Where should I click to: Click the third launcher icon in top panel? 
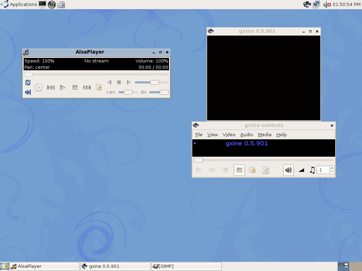click(61, 4)
